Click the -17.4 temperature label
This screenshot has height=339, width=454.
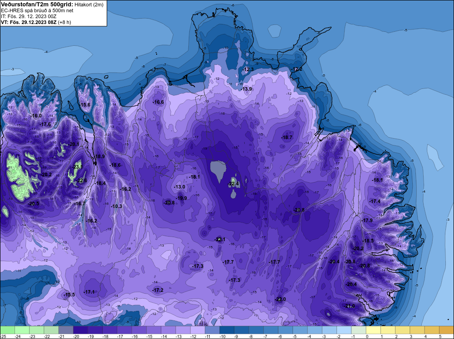click(375, 201)
